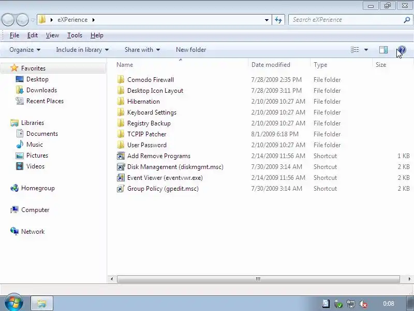Click Windows Explorer taskbar icon
The width and height of the screenshot is (414, 311).
coord(42,303)
